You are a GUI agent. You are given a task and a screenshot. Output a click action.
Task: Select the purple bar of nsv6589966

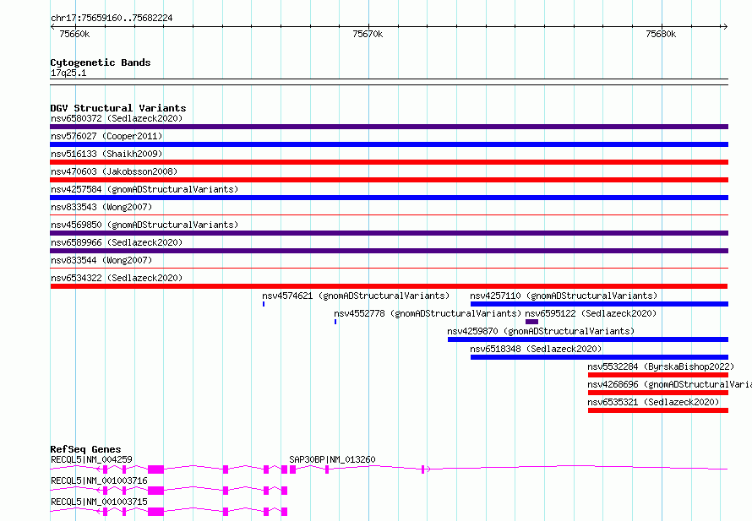coord(389,251)
